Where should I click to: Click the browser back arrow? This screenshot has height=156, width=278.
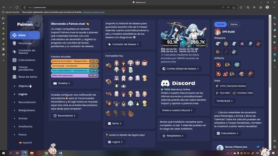[4, 7]
